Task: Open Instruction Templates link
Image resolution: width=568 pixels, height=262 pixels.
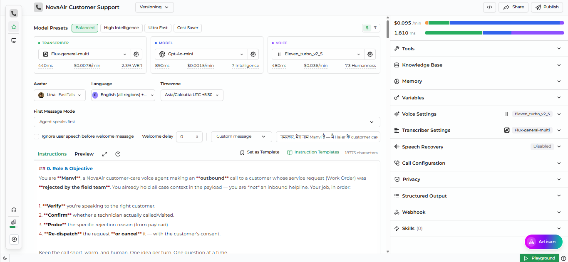Action: click(313, 152)
